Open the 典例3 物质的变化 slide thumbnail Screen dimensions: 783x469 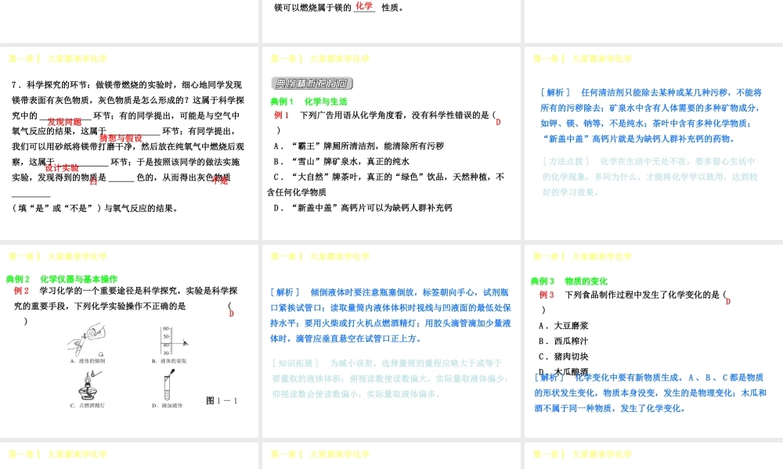[654, 342]
